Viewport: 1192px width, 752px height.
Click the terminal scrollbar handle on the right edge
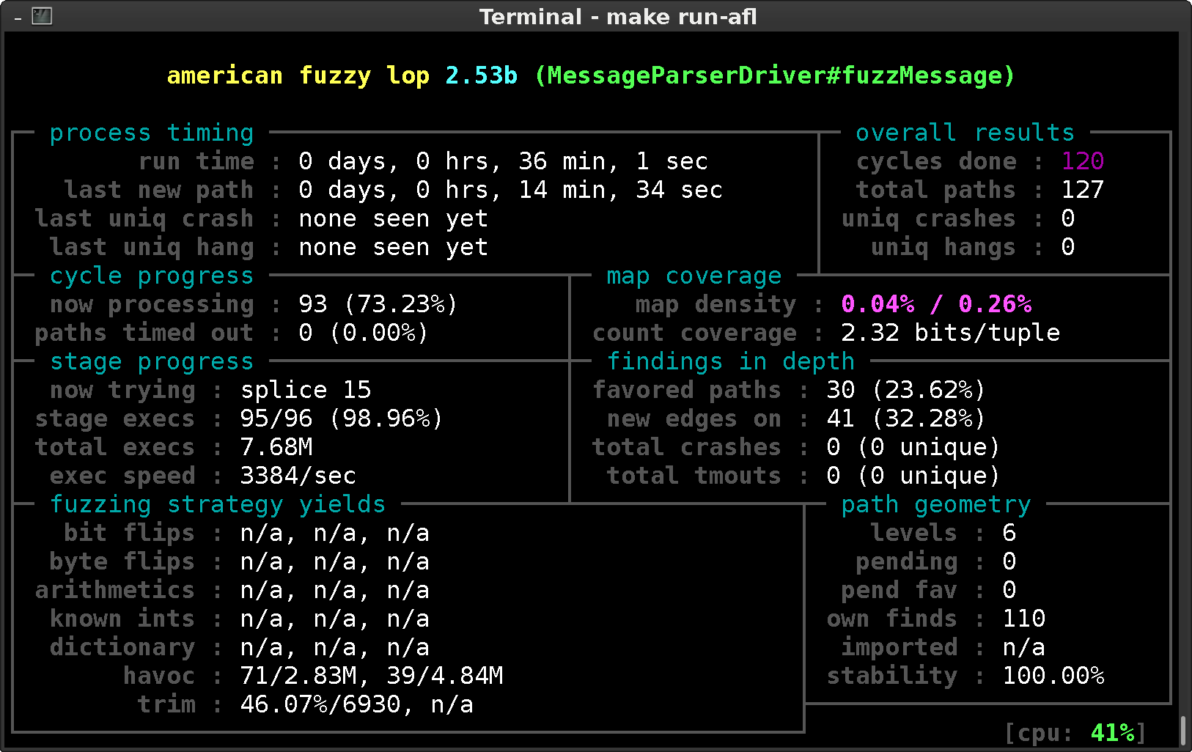coord(1183,731)
